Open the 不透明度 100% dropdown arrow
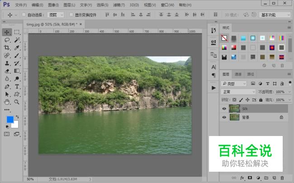This screenshot has height=183, width=294. tap(289, 92)
